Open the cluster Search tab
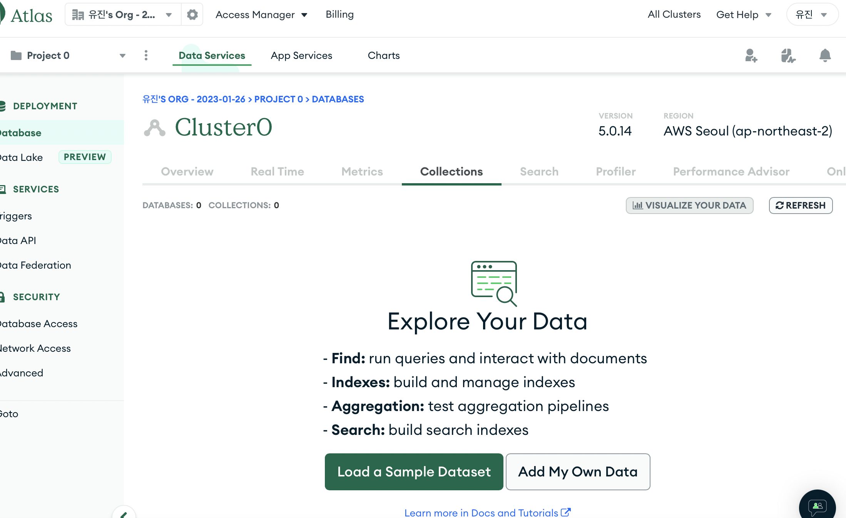Image resolution: width=846 pixels, height=518 pixels. point(539,172)
